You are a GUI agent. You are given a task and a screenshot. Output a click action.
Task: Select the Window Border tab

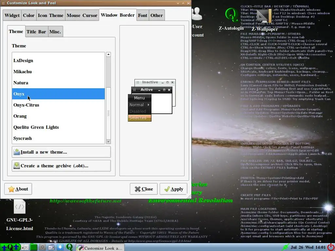[x=118, y=15]
